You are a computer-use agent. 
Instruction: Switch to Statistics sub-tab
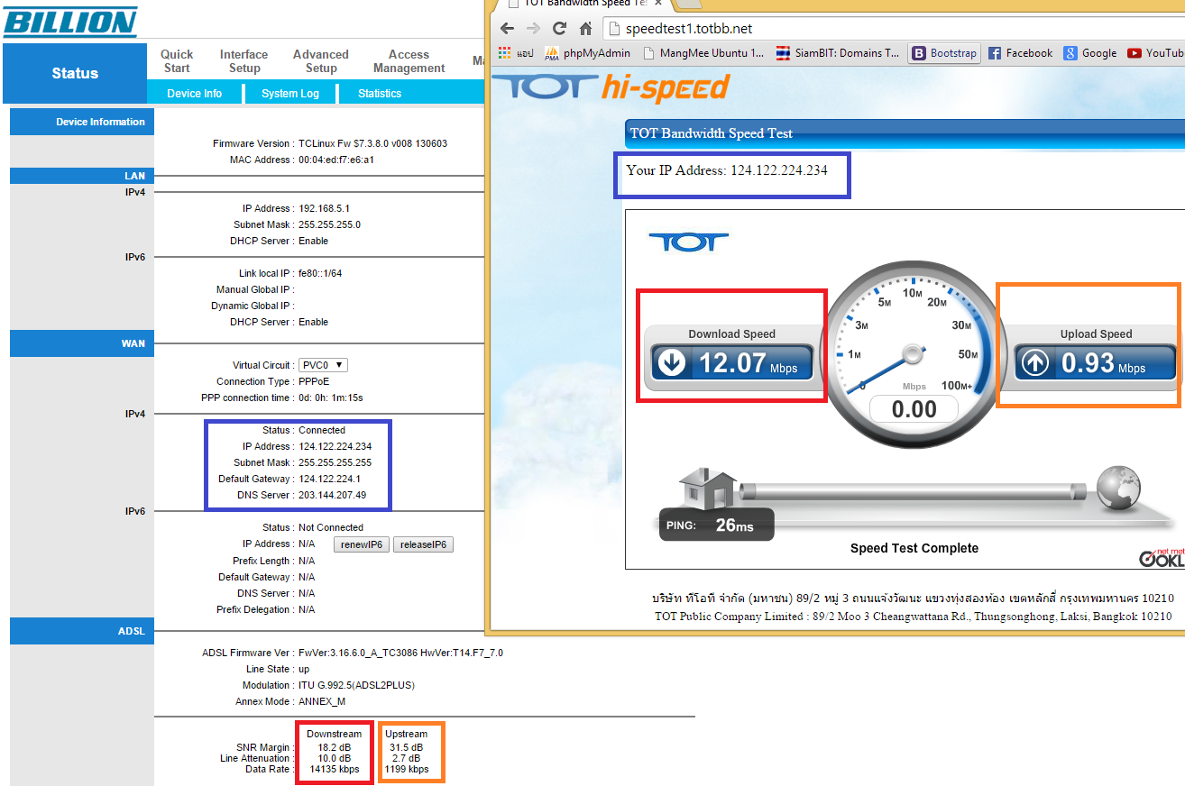(x=380, y=94)
